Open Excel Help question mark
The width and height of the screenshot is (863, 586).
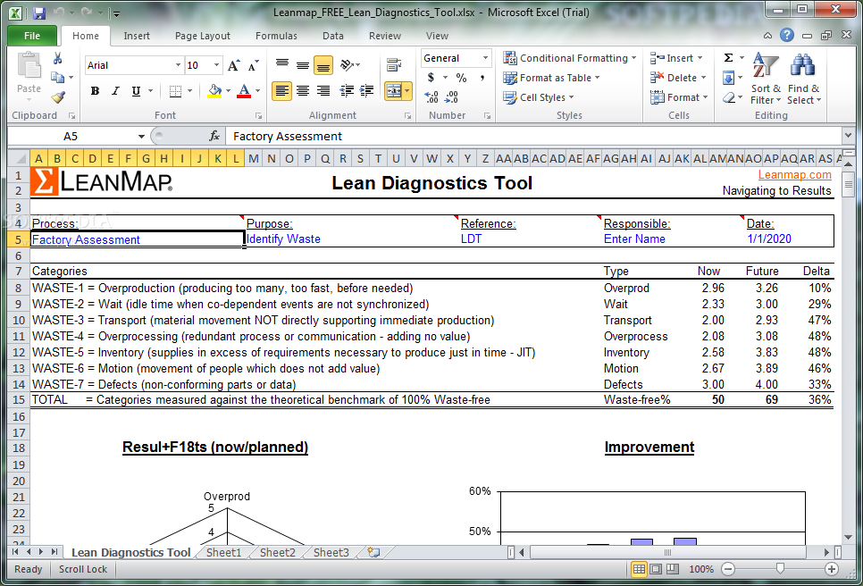pos(787,35)
